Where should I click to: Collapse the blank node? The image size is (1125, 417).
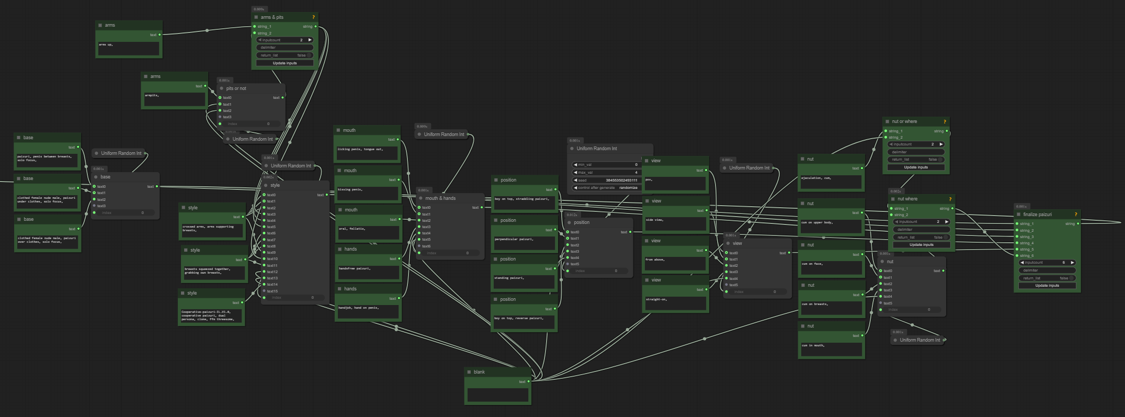point(469,372)
